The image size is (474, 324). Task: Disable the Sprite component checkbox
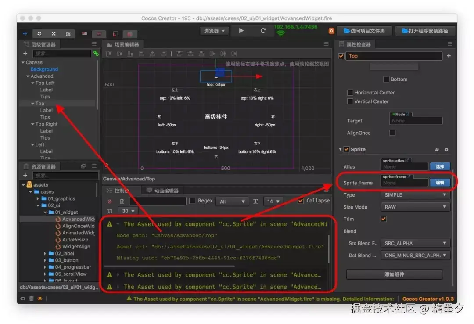coord(347,149)
